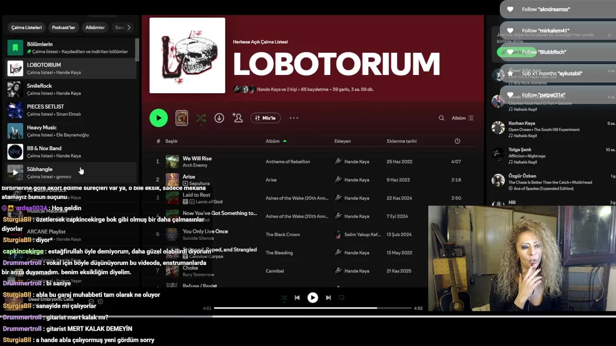The height and width of the screenshot is (346, 616).
Task: Download the LOBOTORIUM playlist
Action: pyautogui.click(x=219, y=118)
